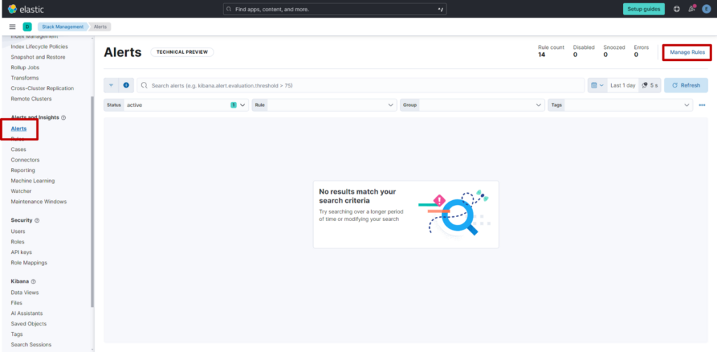The height and width of the screenshot is (352, 717).
Task: Expand the Tags filter dropdown
Action: coord(687,105)
